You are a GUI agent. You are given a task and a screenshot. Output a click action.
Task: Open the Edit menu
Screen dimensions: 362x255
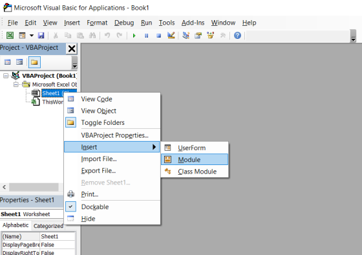click(30, 23)
